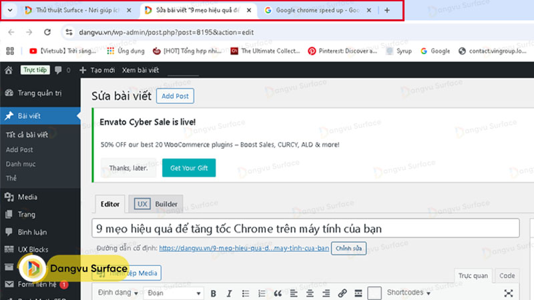This screenshot has height=300, width=534.
Task: Open the Google bookmark
Action: coord(435,51)
